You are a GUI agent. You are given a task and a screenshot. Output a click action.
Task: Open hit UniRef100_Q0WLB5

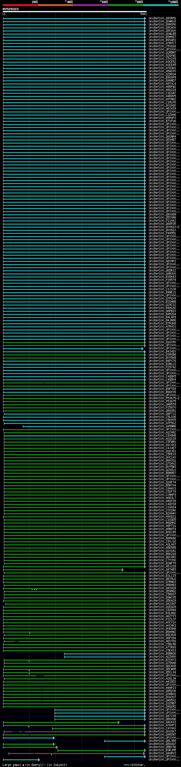click(x=162, y=34)
